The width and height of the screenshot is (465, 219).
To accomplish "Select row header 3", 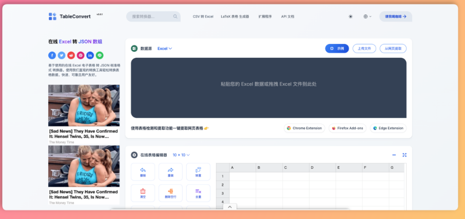I will coord(223,193).
